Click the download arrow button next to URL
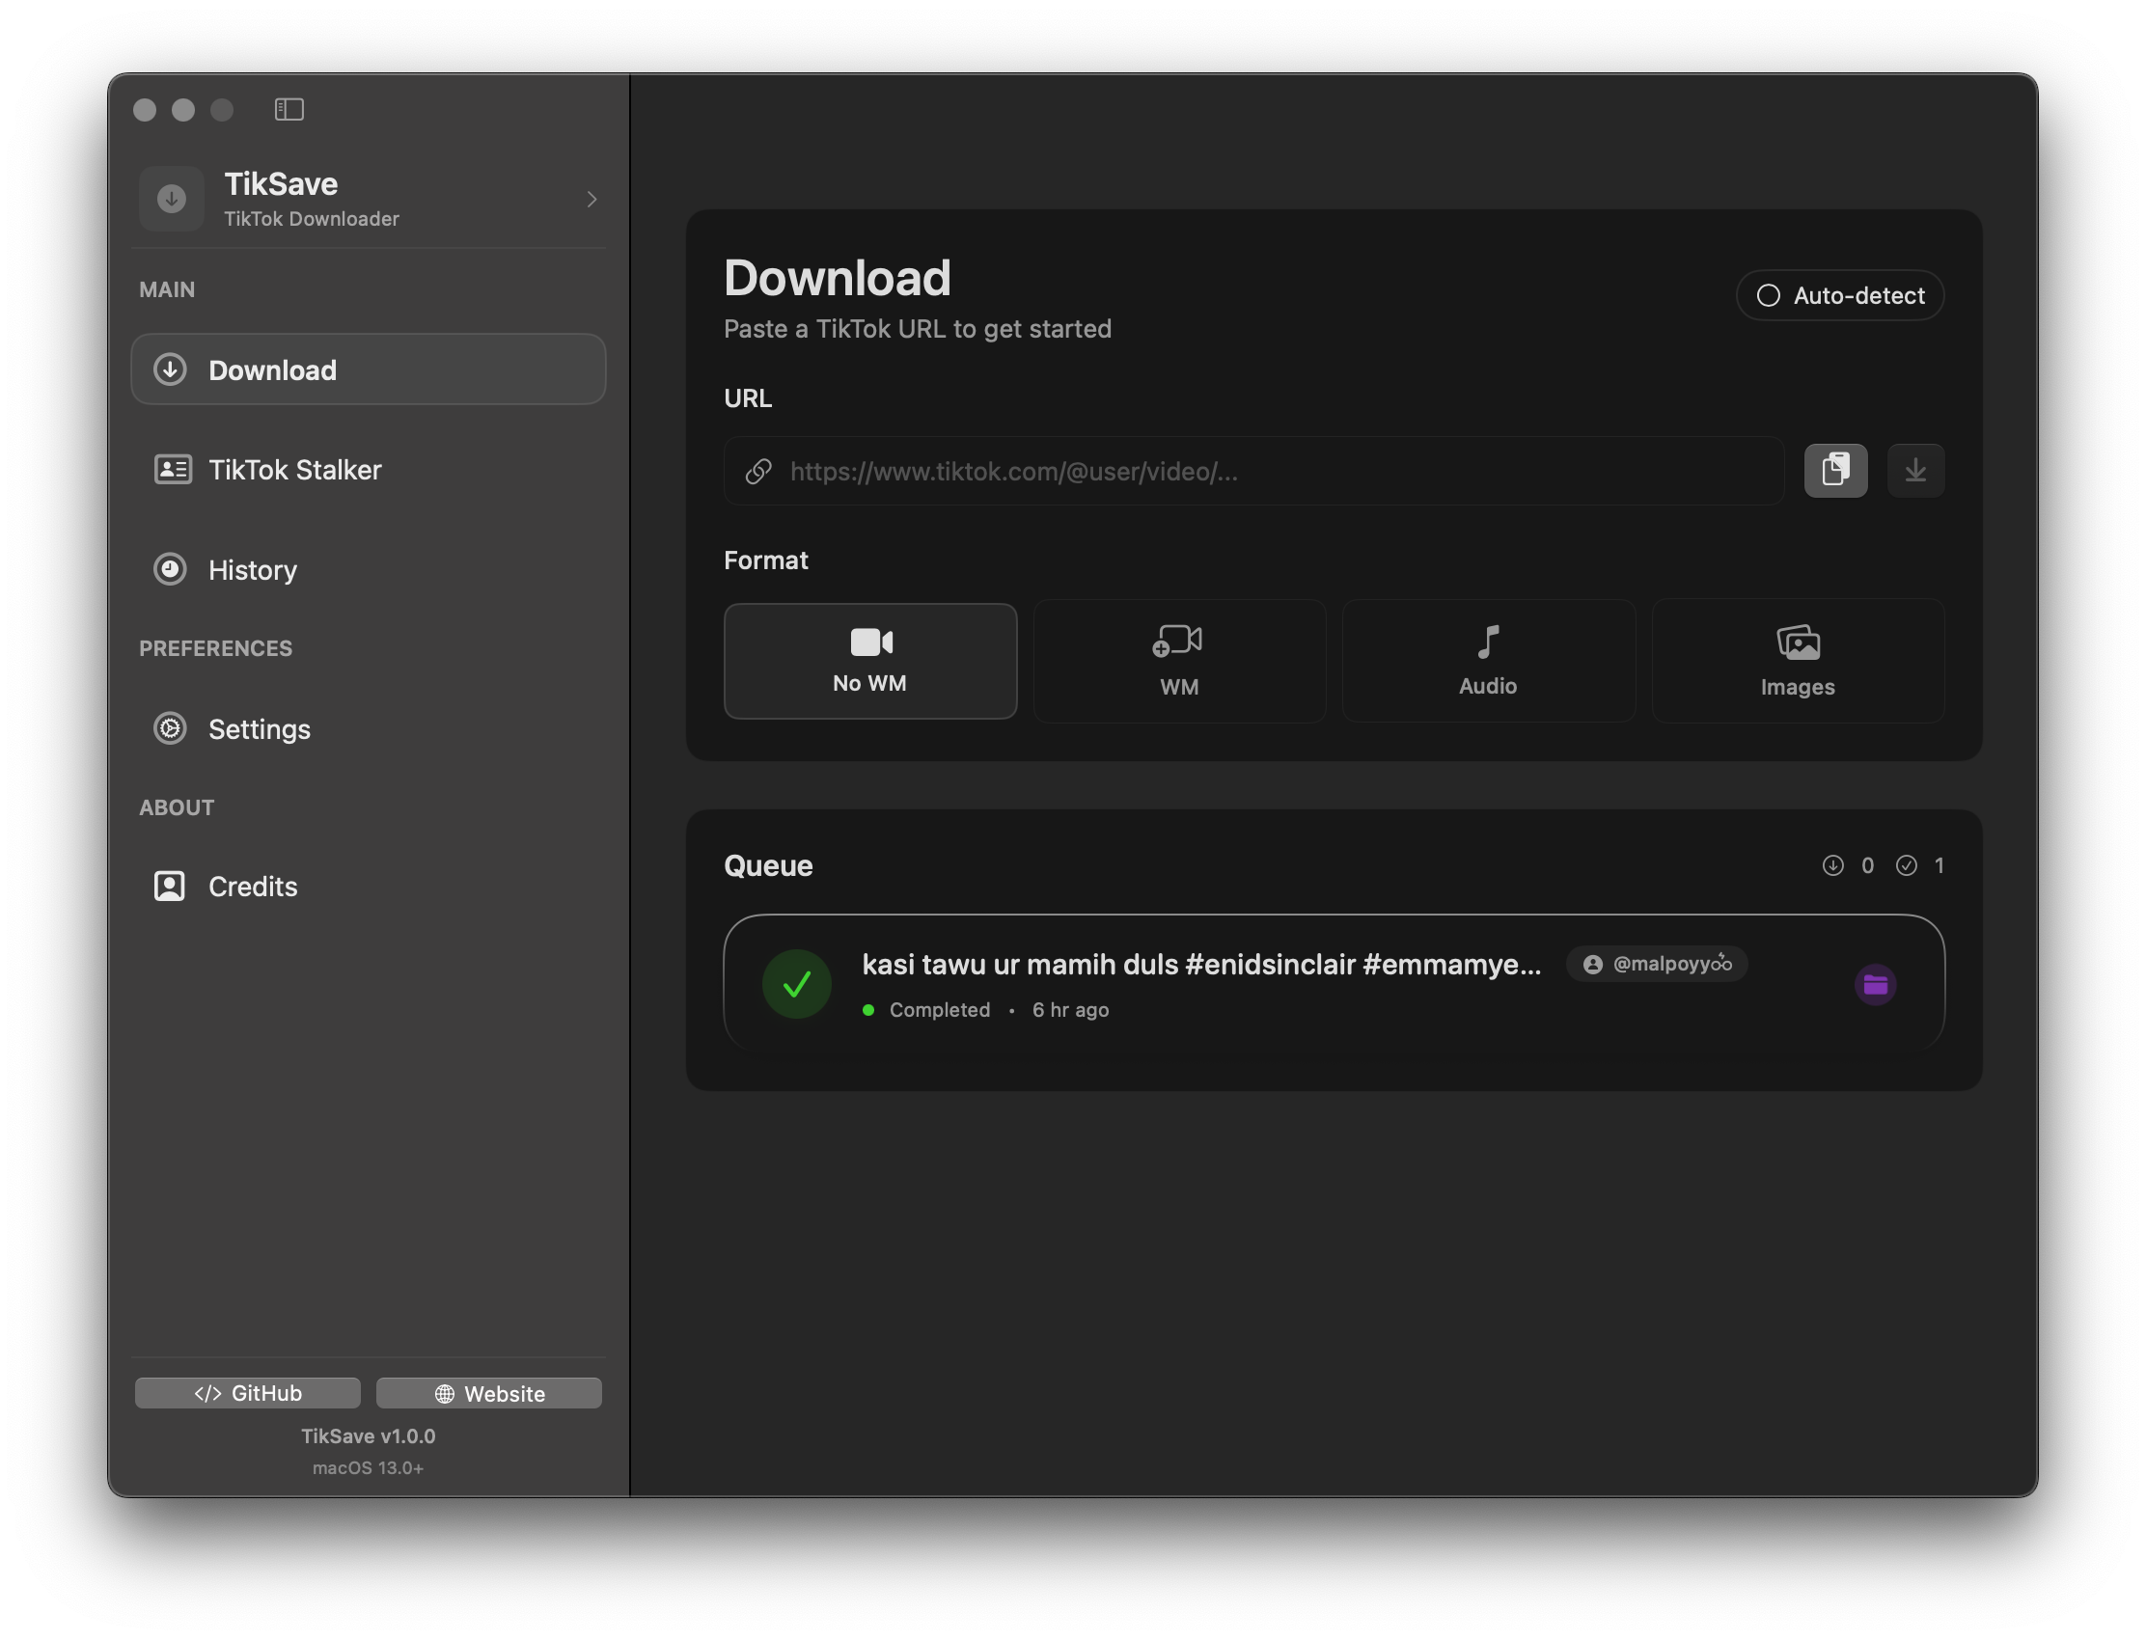Screen dimensions: 2146x1640 tap(1914, 471)
